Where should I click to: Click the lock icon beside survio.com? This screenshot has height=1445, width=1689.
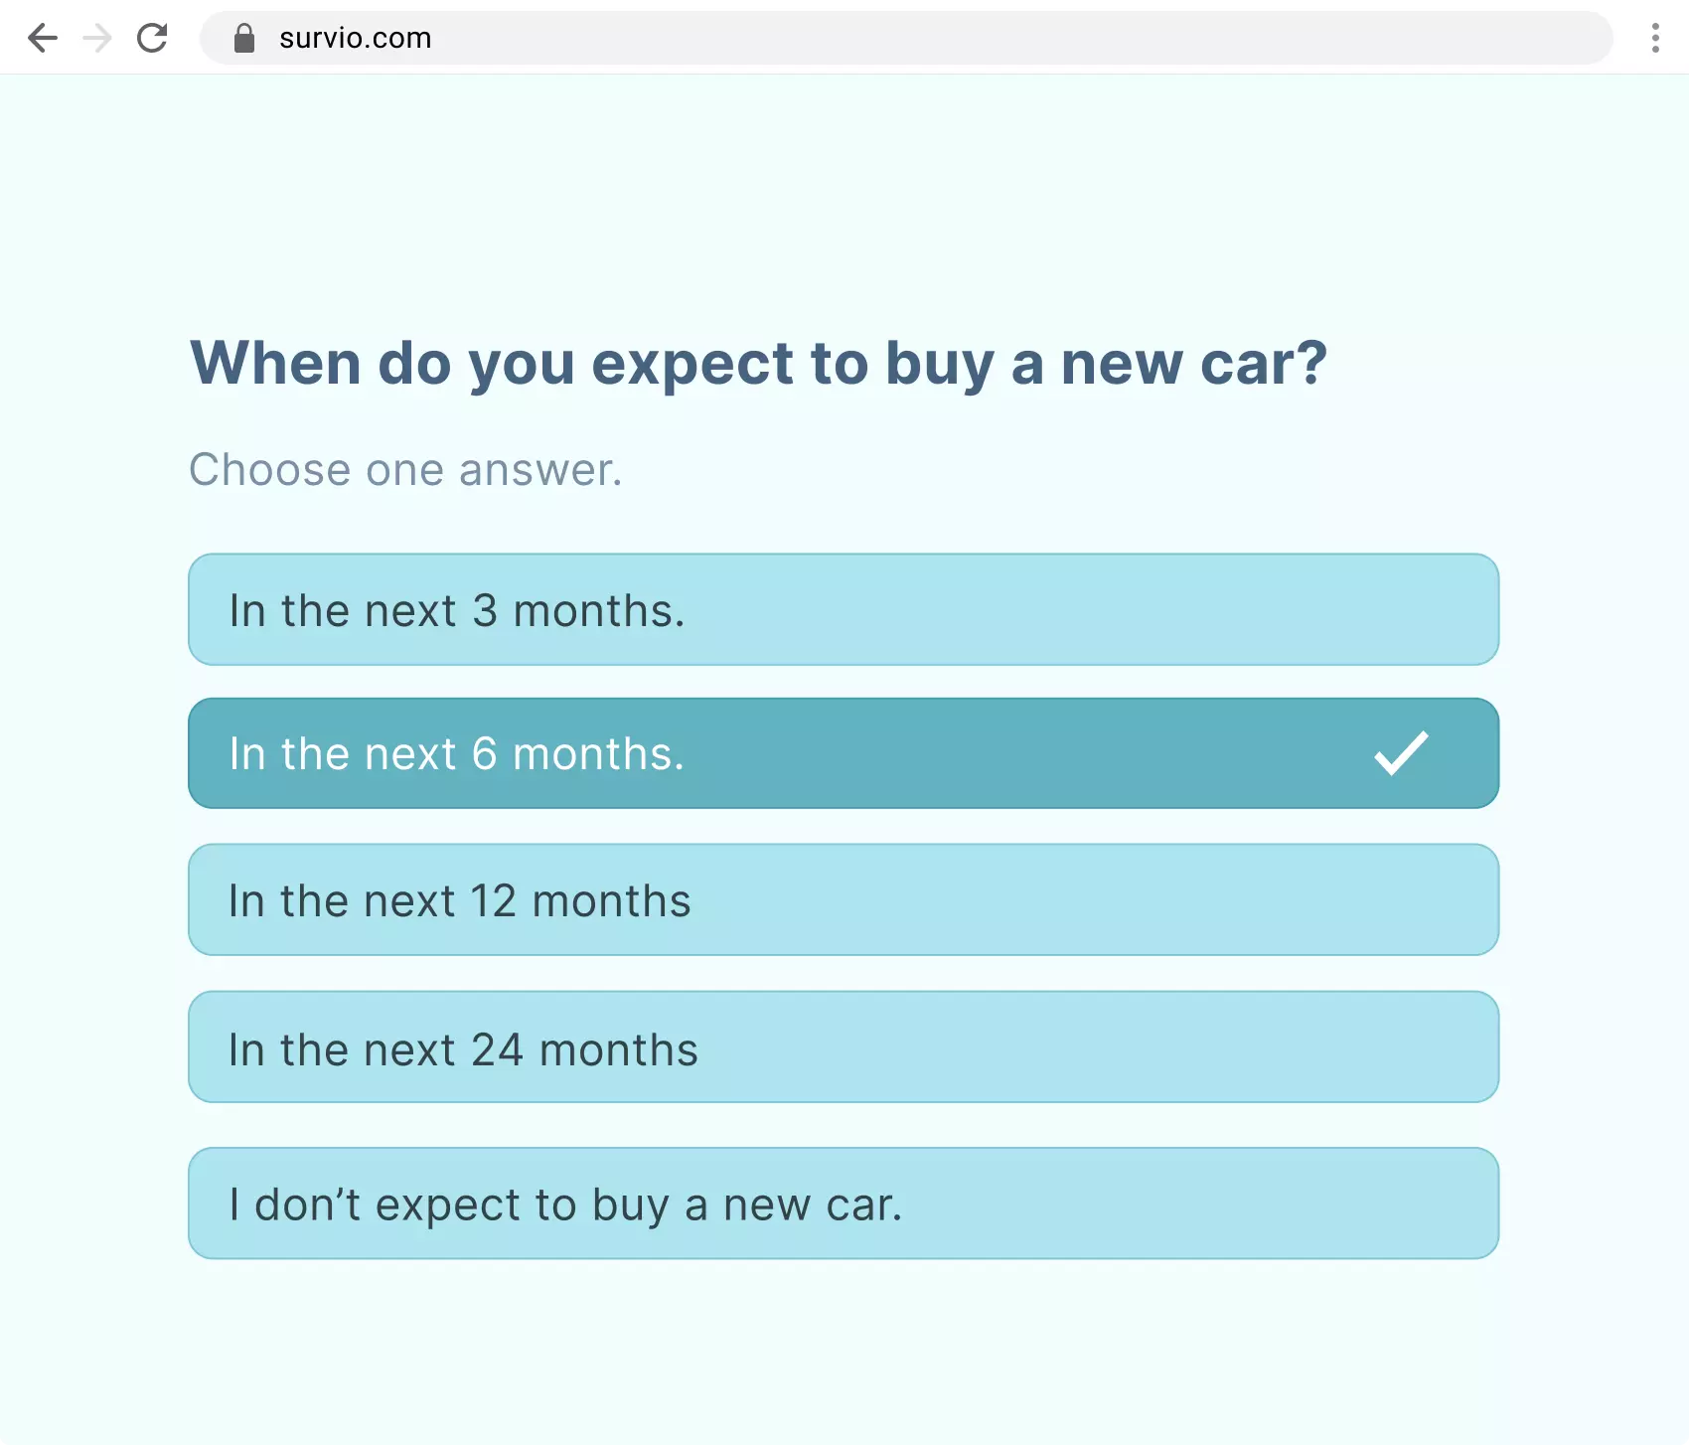[244, 38]
